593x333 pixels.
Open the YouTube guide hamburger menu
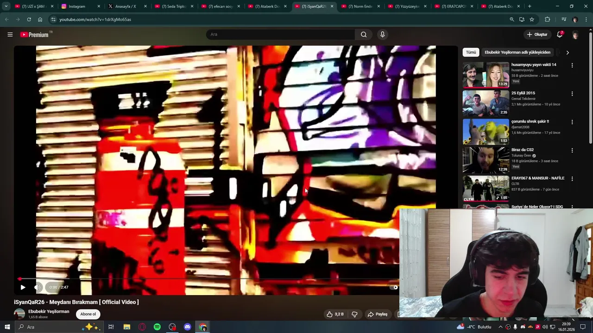pyautogui.click(x=10, y=34)
